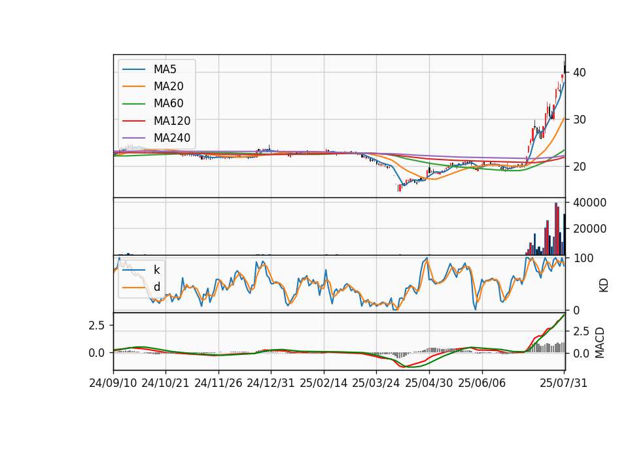
Task: Click the MA20 legend label
Action: [168, 86]
